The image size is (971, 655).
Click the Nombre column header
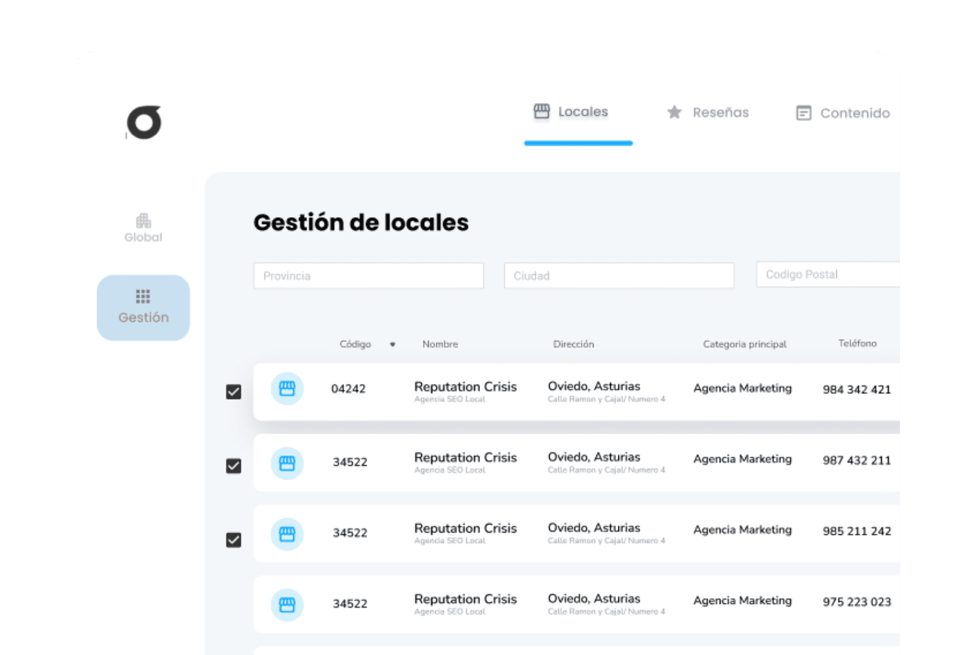pyautogui.click(x=440, y=344)
